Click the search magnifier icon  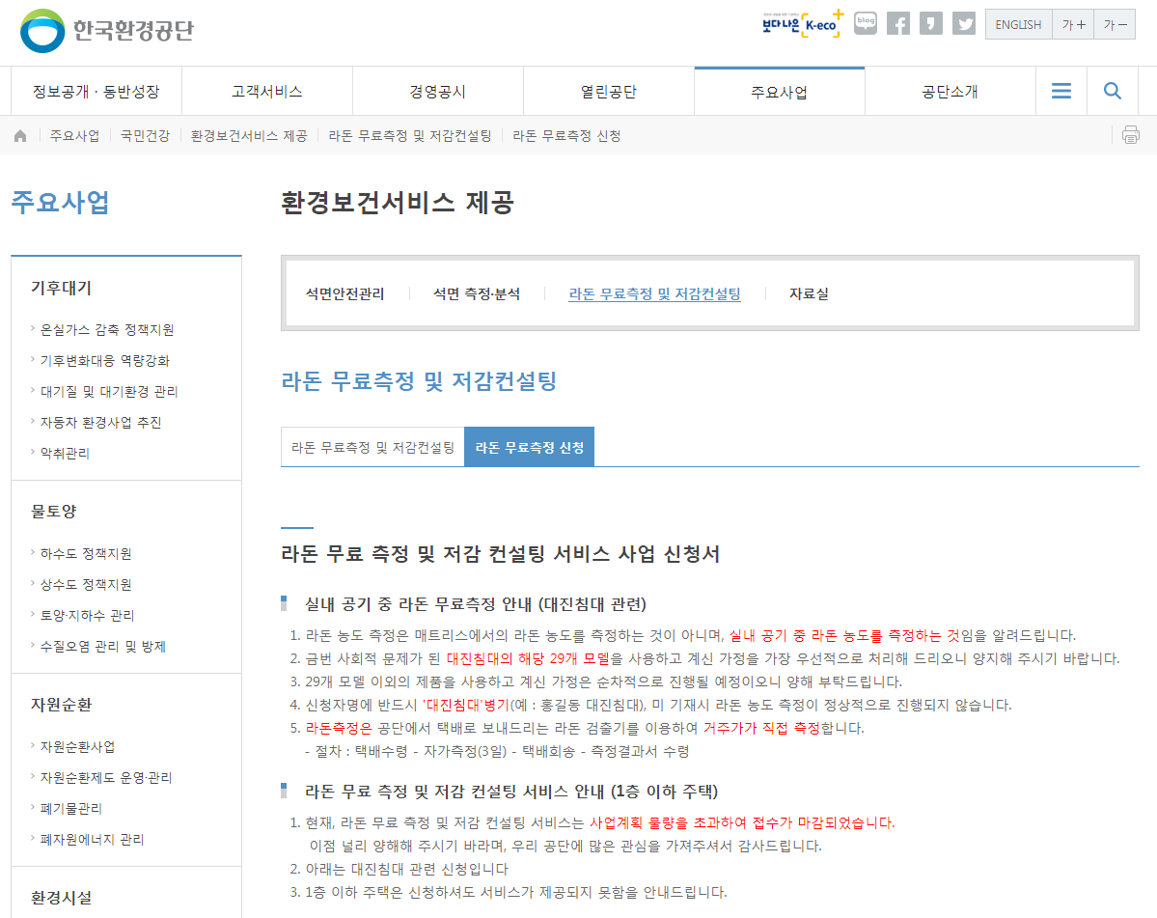pos(1112,91)
